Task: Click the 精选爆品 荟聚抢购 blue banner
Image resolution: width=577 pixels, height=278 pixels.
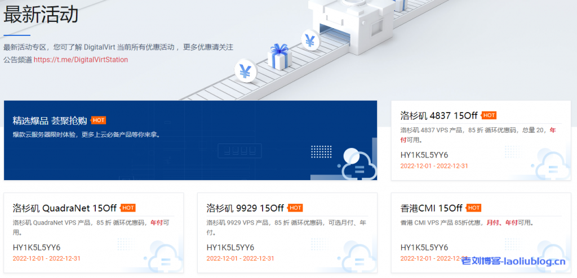Action: [190, 141]
